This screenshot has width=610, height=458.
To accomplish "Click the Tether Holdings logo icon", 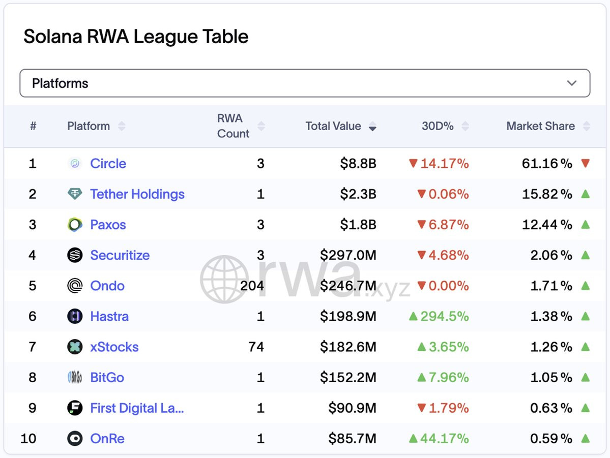I will pos(75,194).
